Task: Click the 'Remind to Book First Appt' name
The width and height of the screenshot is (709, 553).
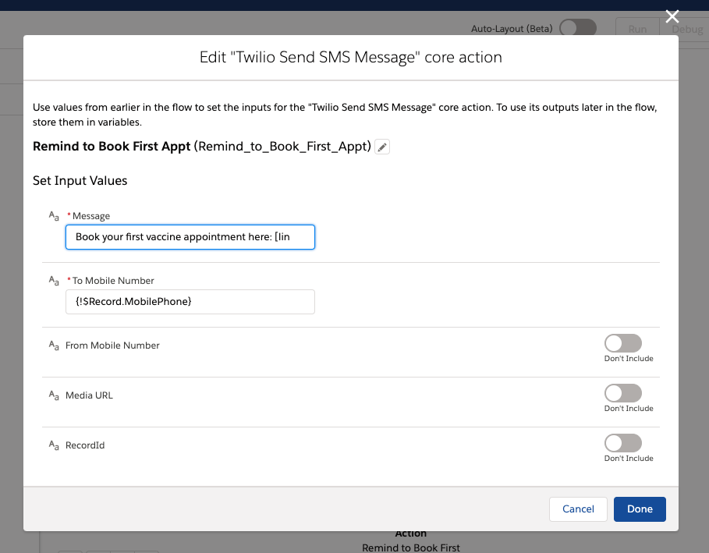Action: (x=112, y=147)
